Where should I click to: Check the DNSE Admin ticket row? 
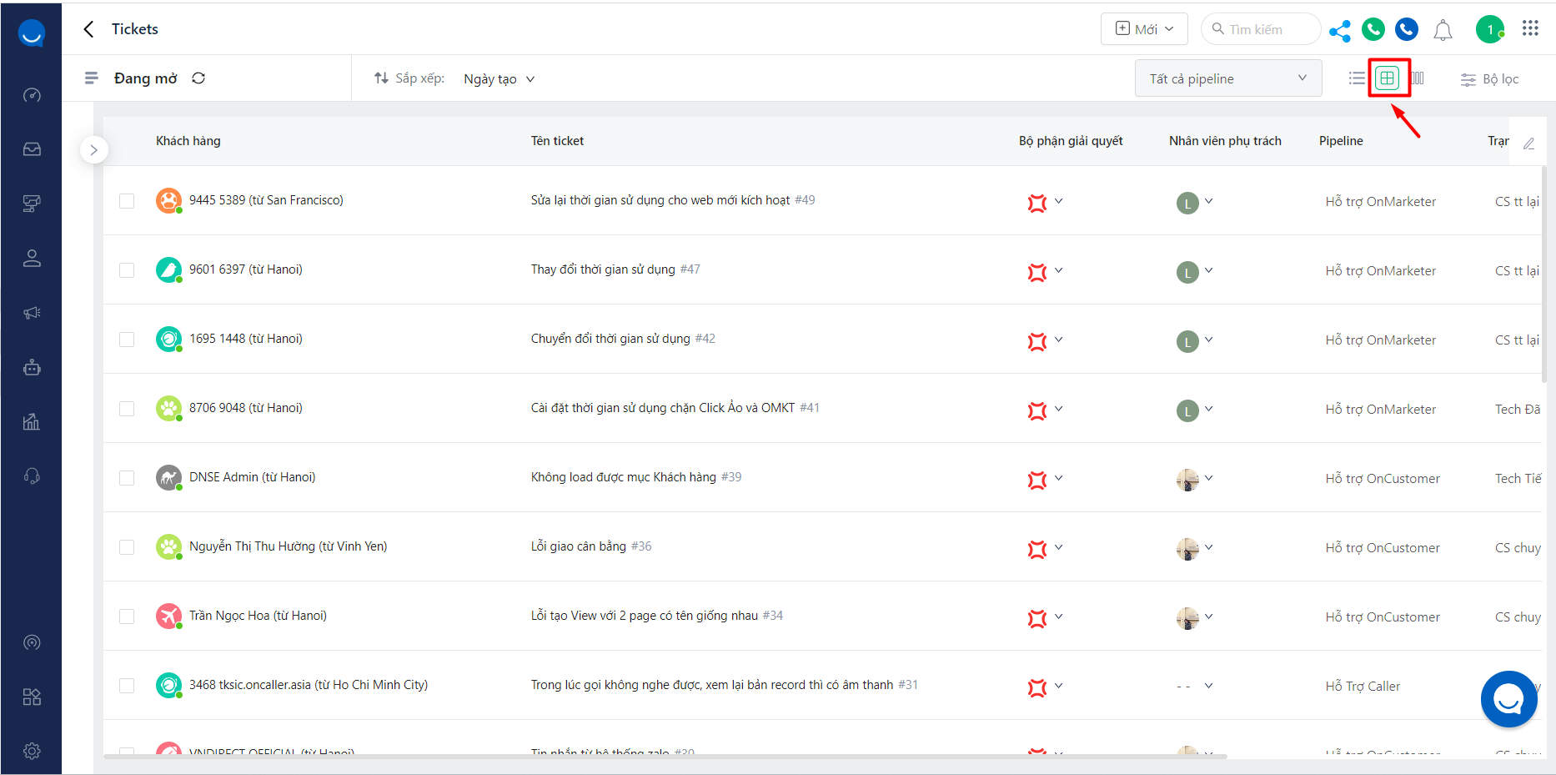tap(127, 478)
